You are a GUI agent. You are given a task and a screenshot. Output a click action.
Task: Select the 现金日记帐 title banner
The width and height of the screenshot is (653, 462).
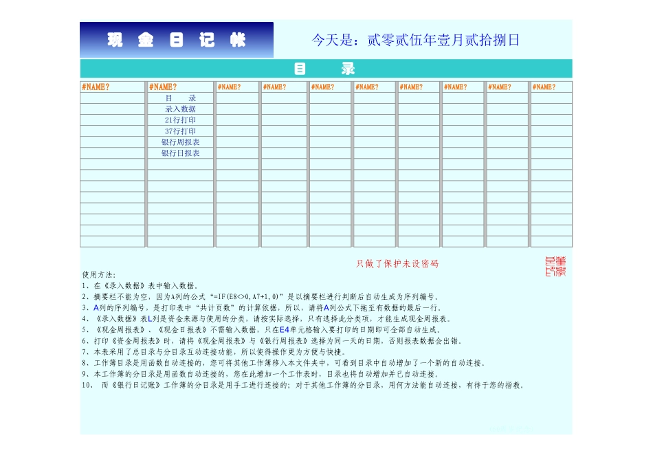click(x=175, y=39)
